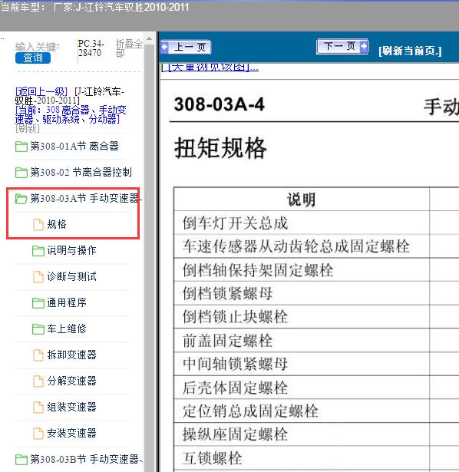The width and height of the screenshot is (459, 472).
Task: Open the 通用程序 entry
Action: (67, 302)
